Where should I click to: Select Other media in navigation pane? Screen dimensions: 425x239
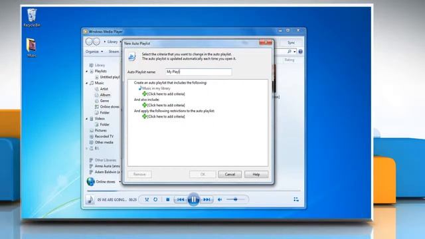(x=104, y=142)
